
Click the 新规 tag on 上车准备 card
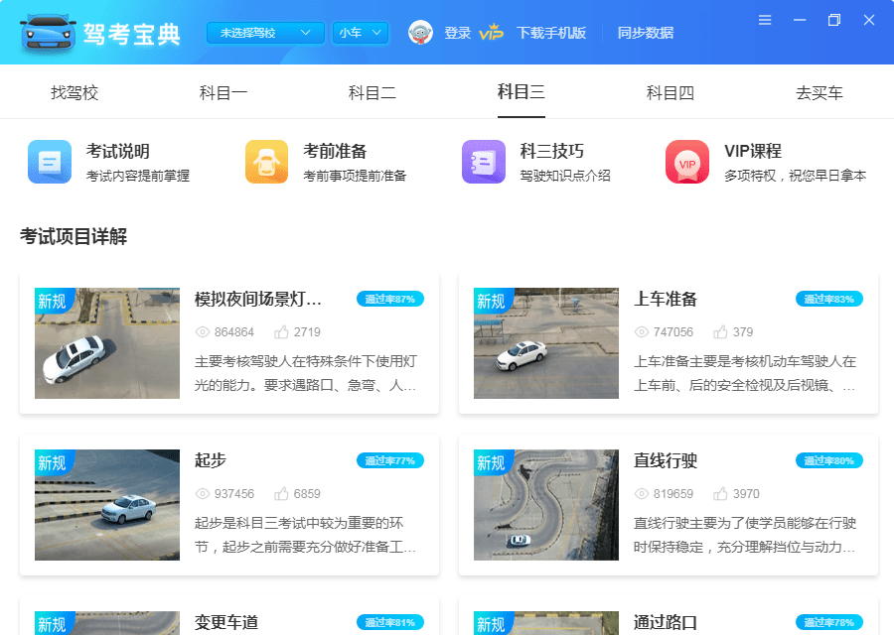coord(492,301)
